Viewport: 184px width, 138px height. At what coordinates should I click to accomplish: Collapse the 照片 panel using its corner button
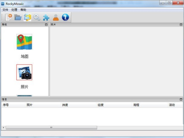pyautogui.click(x=181, y=25)
